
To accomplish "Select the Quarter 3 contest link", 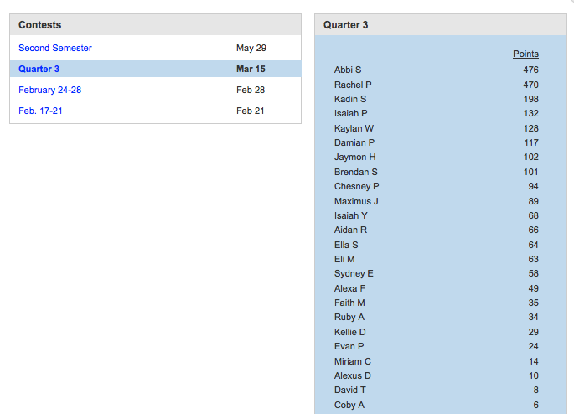I will (39, 69).
